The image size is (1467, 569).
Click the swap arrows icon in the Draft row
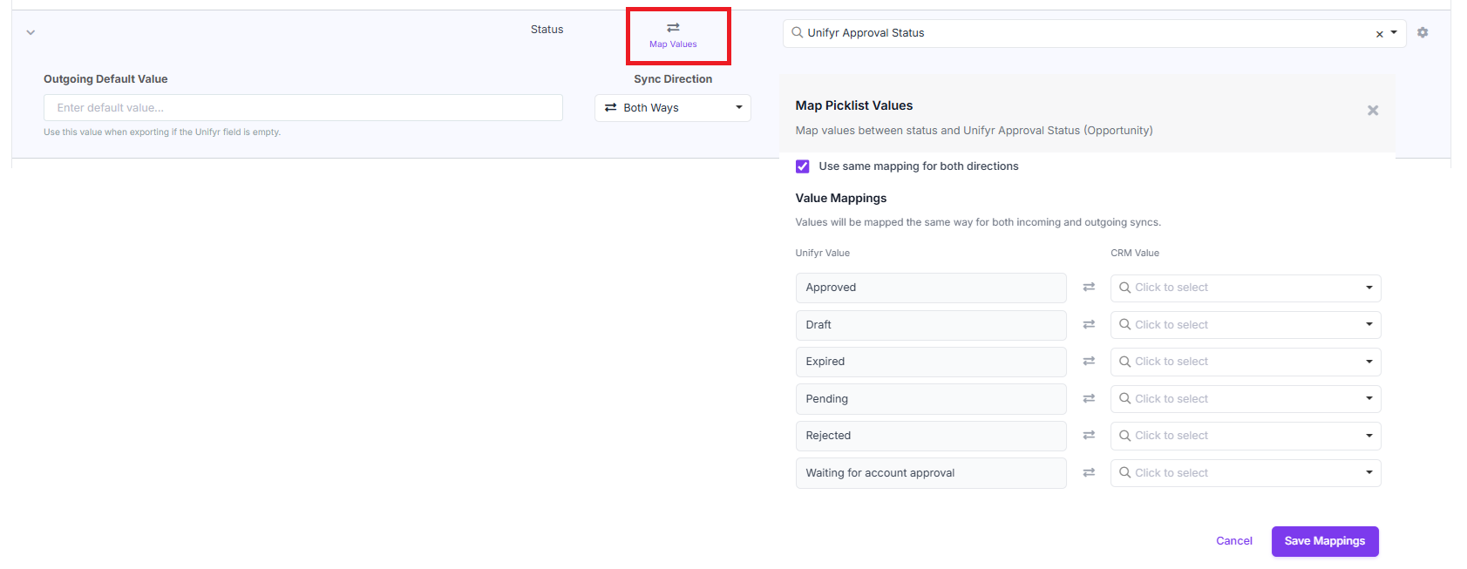[x=1089, y=324]
